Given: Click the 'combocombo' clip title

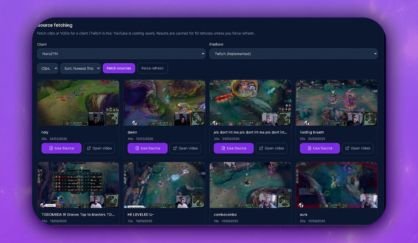Looking at the screenshot, I should [x=225, y=214].
